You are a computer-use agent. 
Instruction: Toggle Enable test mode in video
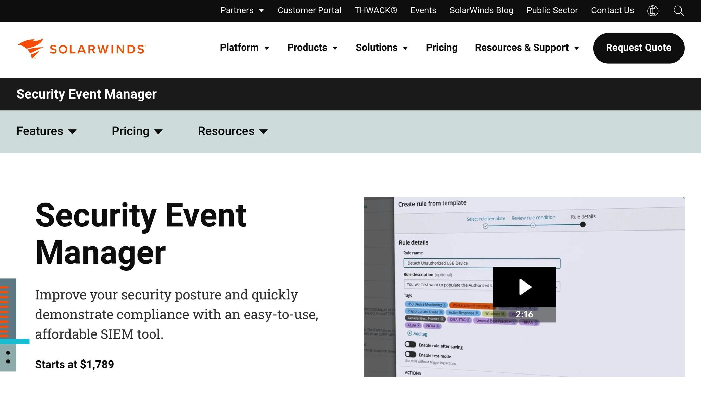pyautogui.click(x=410, y=354)
